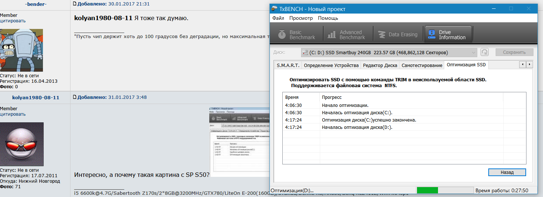Screen dimensions: 543x197
Task: Select the row Начало оптимизации.
Action: pyautogui.click(x=404, y=105)
